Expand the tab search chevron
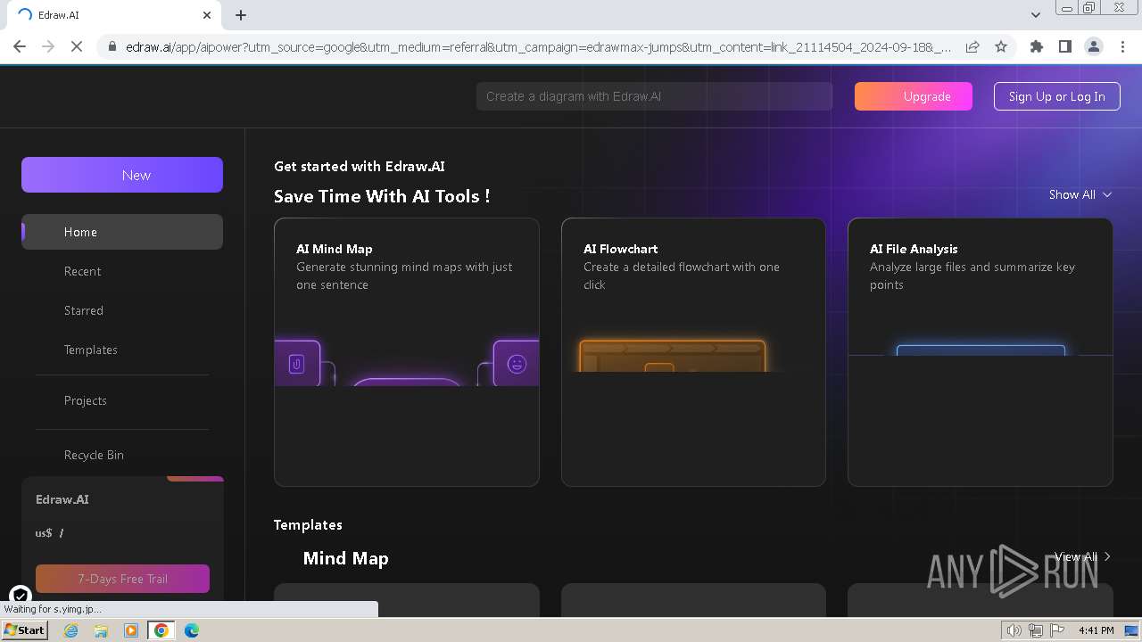 coord(1035,15)
